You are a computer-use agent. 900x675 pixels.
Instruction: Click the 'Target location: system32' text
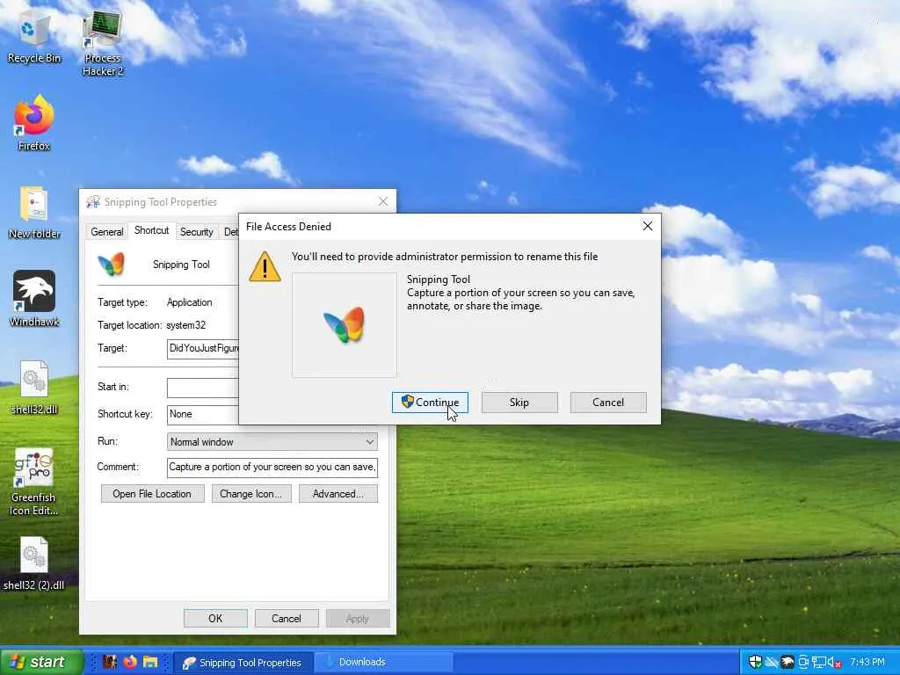[x=151, y=325]
